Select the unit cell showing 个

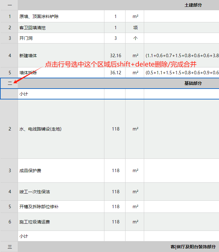pyautogui.click(x=135, y=38)
